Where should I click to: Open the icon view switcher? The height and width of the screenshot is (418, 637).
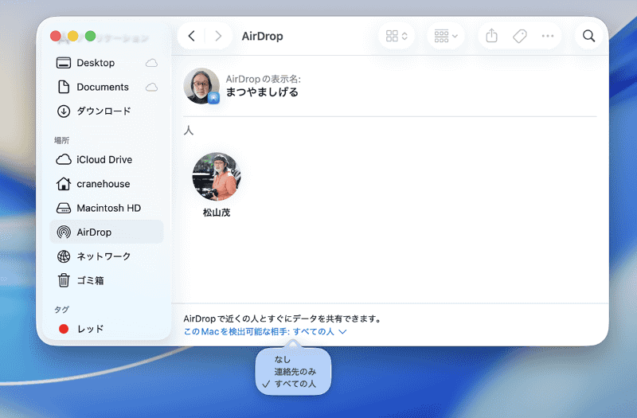[397, 36]
